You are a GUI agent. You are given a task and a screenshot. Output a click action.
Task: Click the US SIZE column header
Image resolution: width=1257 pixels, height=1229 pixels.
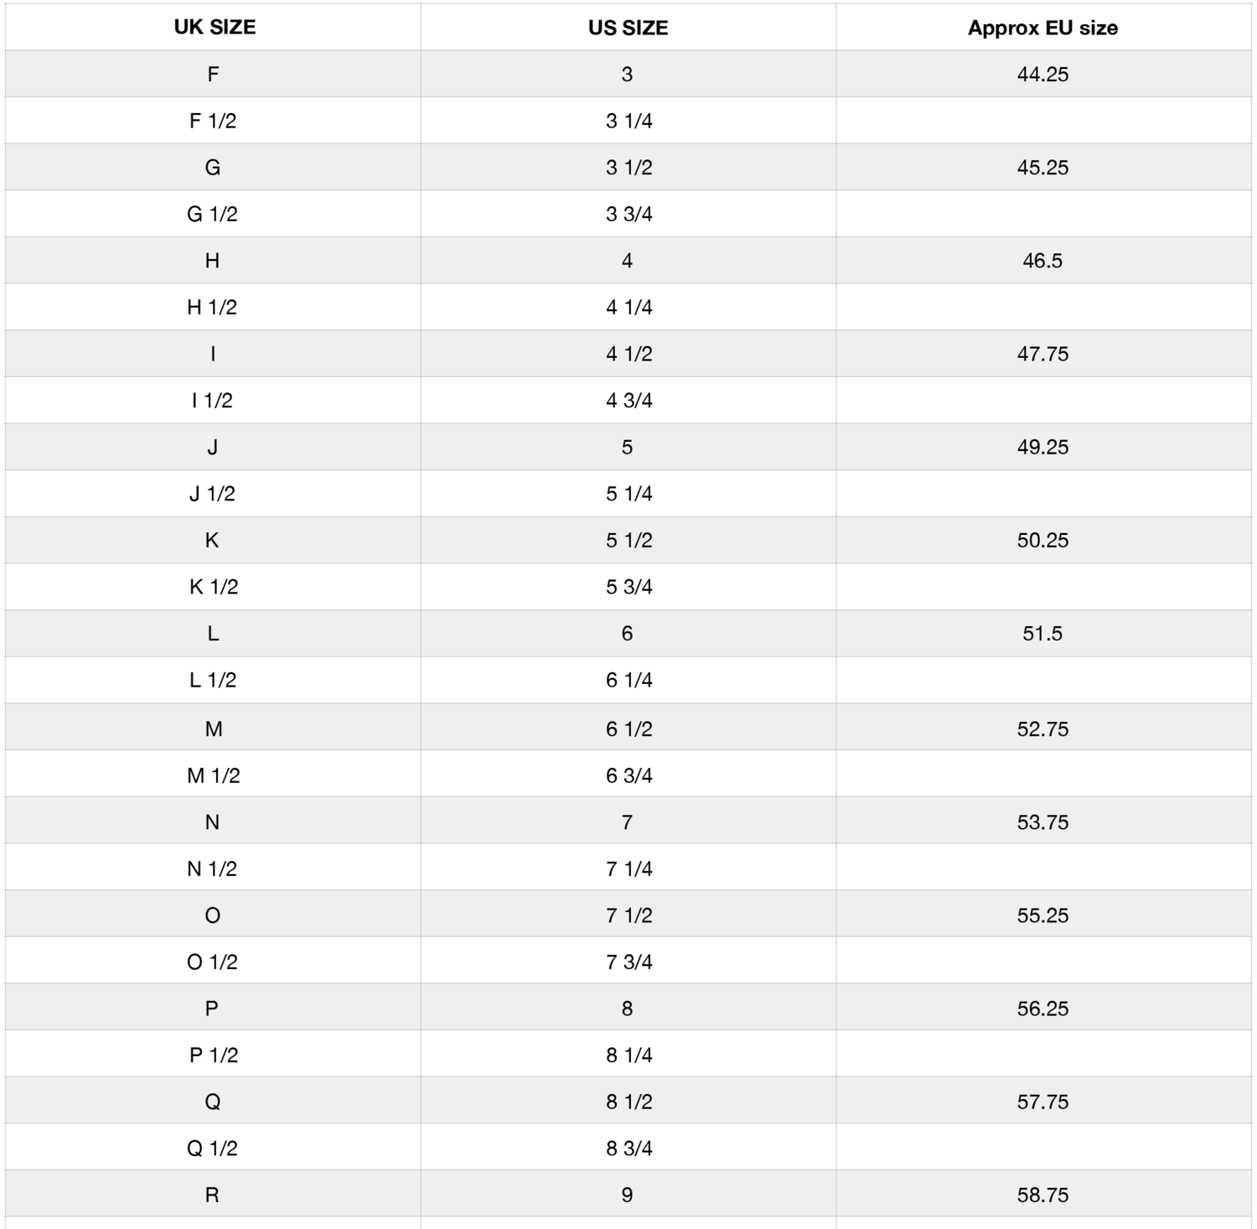click(628, 28)
